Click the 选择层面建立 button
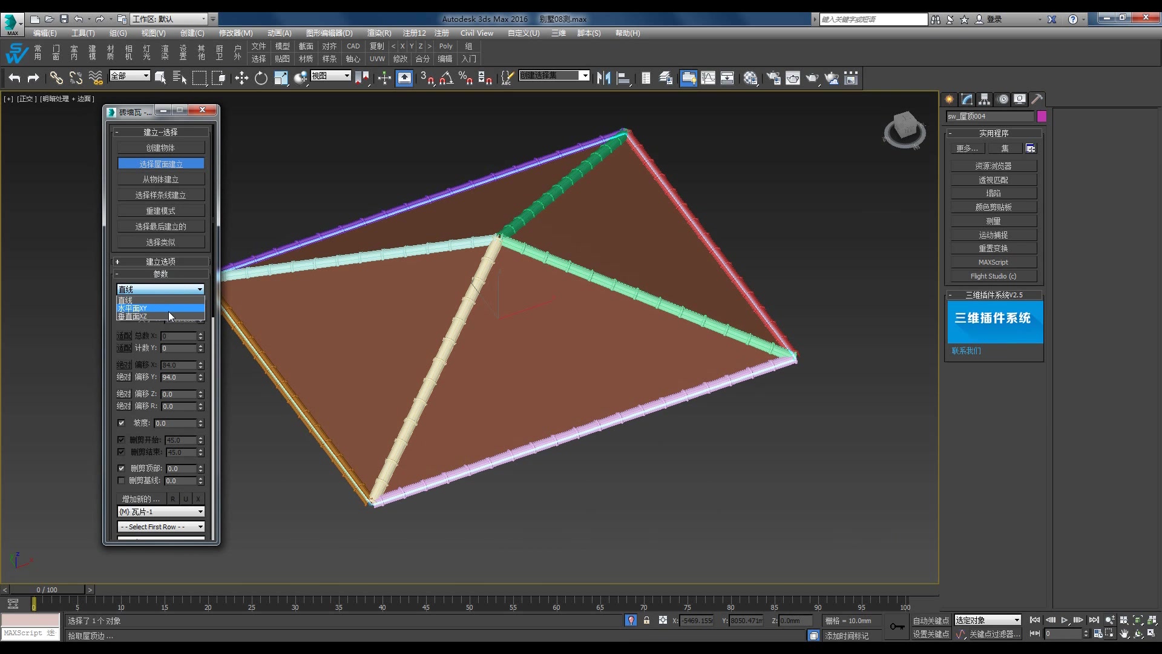 (160, 163)
